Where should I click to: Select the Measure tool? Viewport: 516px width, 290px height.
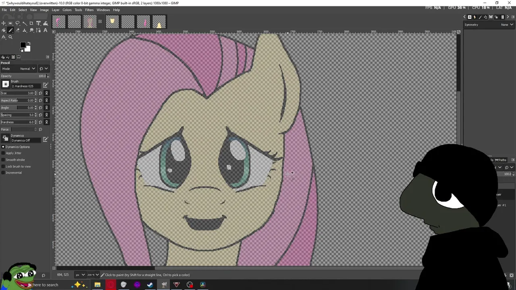(4, 37)
